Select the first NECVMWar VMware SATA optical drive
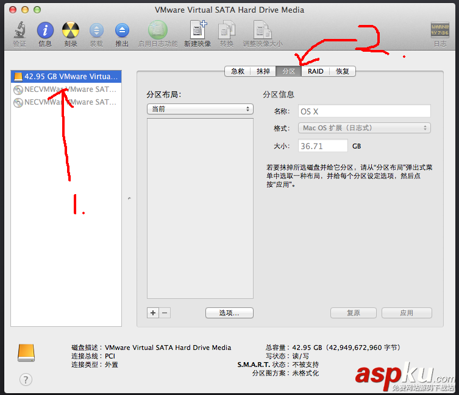Image resolution: width=459 pixels, height=395 pixels. 66,89
